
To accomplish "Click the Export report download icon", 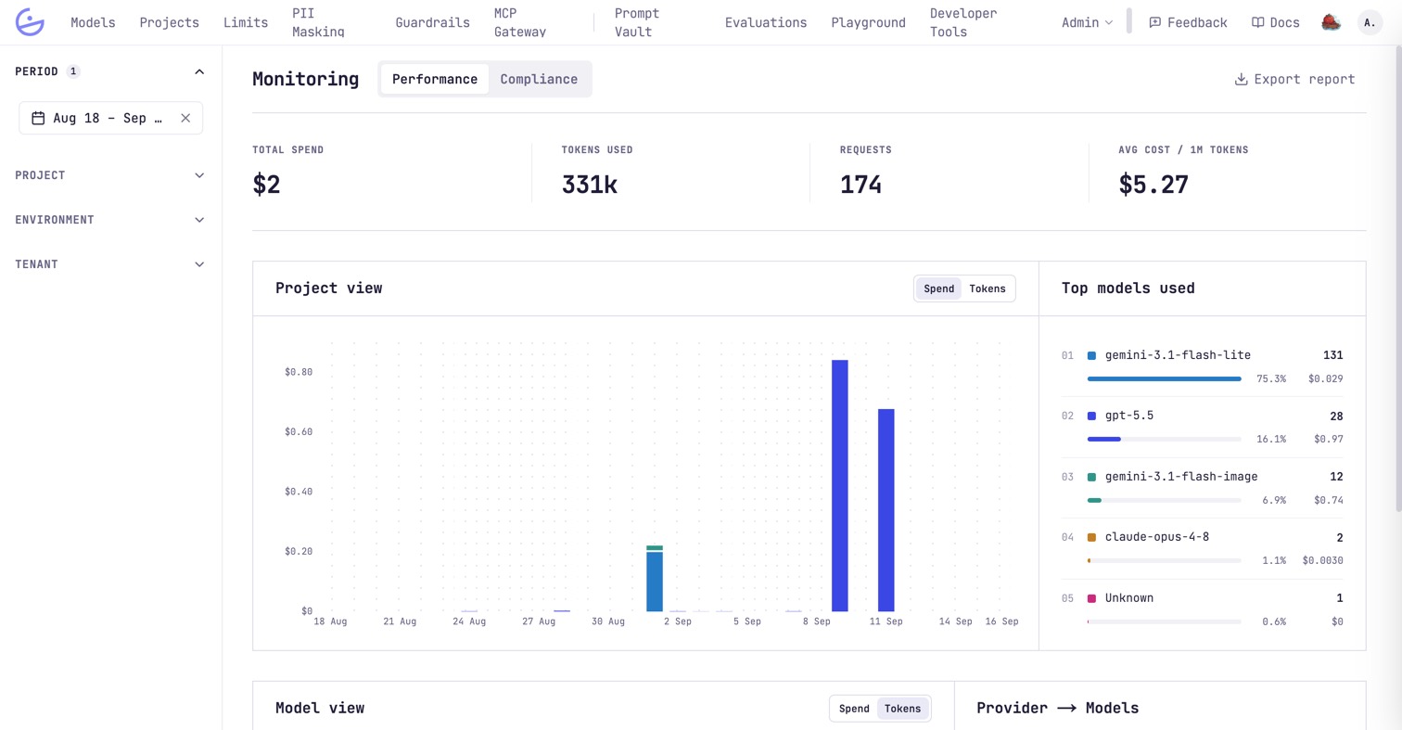I will [1241, 79].
